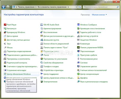121x99 pixels.
Task: Open Управление цветом link
Action: click(x=89, y=67)
